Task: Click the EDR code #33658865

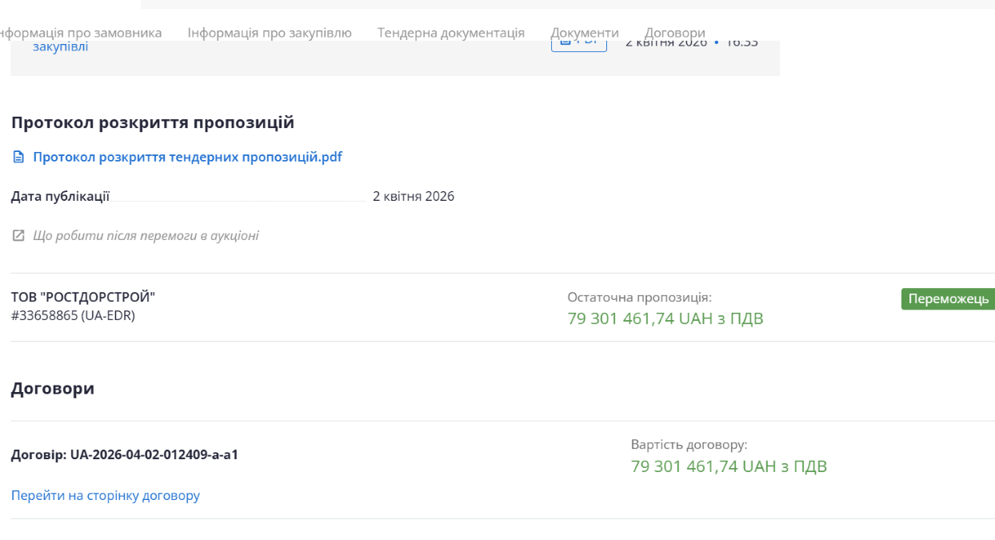Action: coord(73,316)
